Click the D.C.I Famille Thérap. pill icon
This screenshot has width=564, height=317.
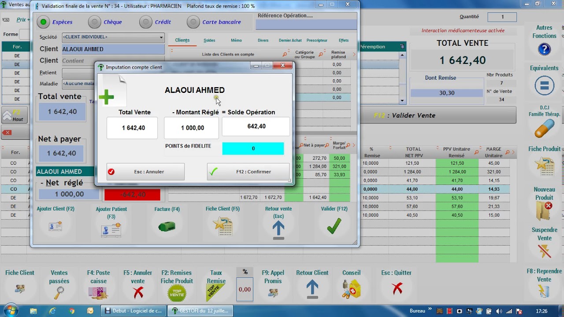point(544,129)
